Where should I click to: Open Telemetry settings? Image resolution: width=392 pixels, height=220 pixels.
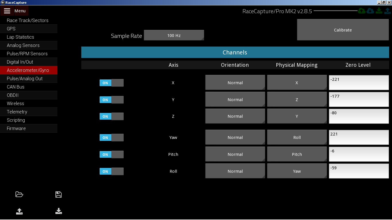[x=29, y=112]
